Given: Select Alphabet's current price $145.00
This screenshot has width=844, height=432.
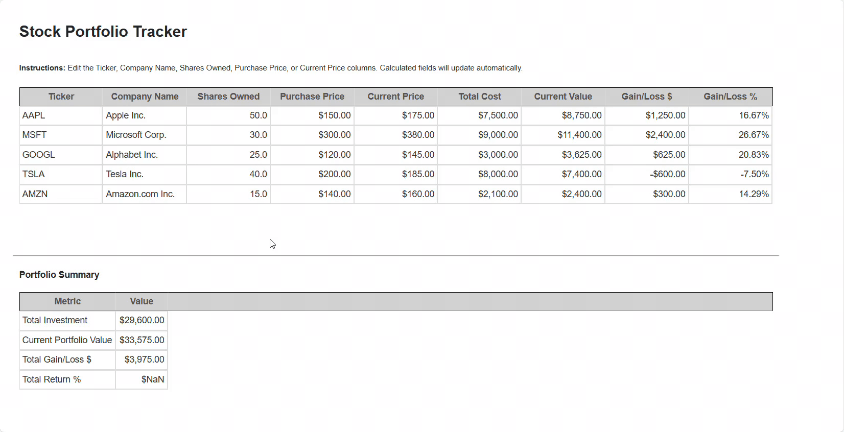Looking at the screenshot, I should (396, 155).
